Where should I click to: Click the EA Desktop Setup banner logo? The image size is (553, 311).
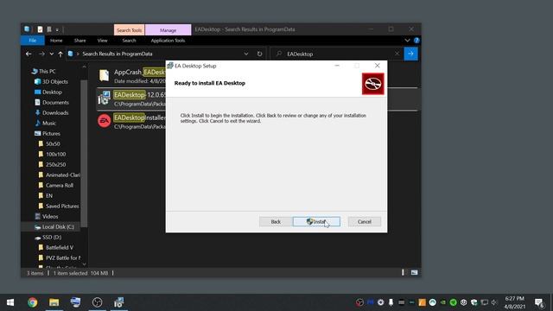[x=372, y=84]
